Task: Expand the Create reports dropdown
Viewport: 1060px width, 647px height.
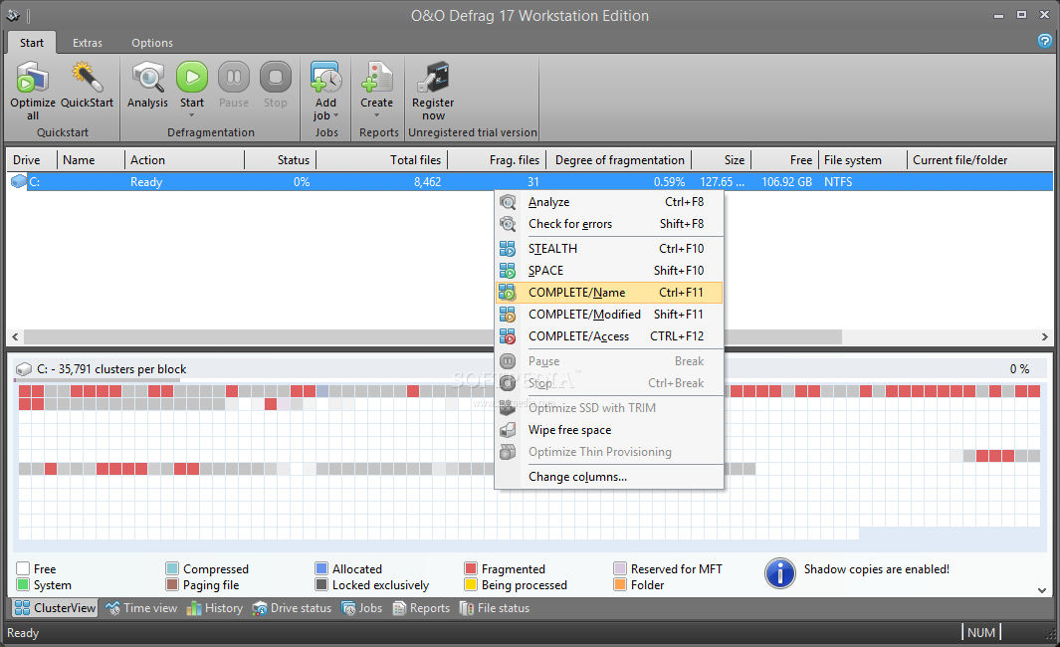Action: coord(376,114)
